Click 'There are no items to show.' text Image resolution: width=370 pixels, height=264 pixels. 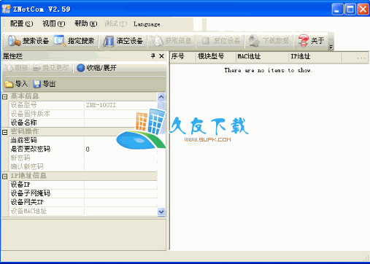click(x=269, y=71)
